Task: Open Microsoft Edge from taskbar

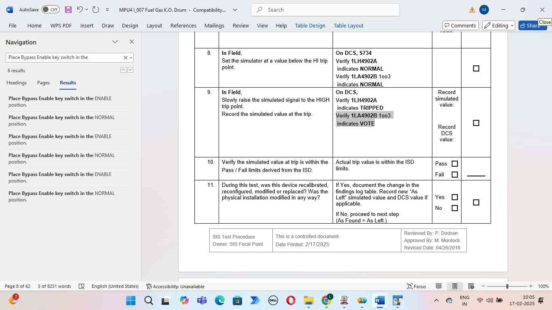Action: (220, 300)
